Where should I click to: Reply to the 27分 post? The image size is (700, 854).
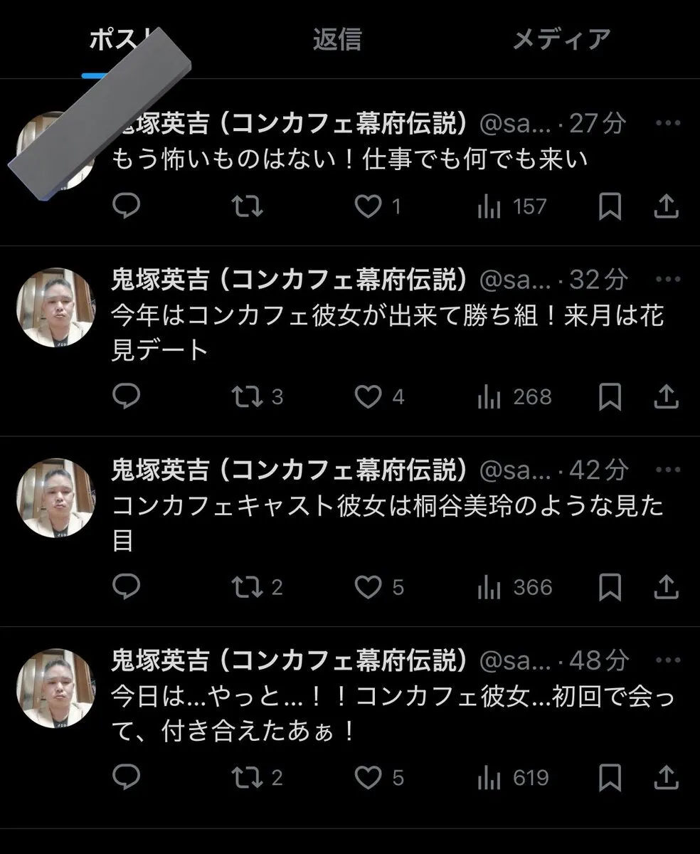point(127,206)
